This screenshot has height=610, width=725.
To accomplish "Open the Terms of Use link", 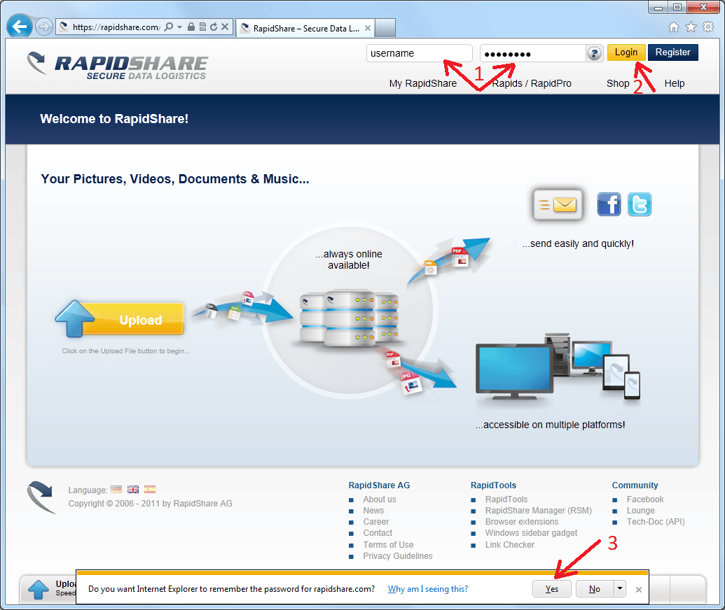I will (x=388, y=545).
